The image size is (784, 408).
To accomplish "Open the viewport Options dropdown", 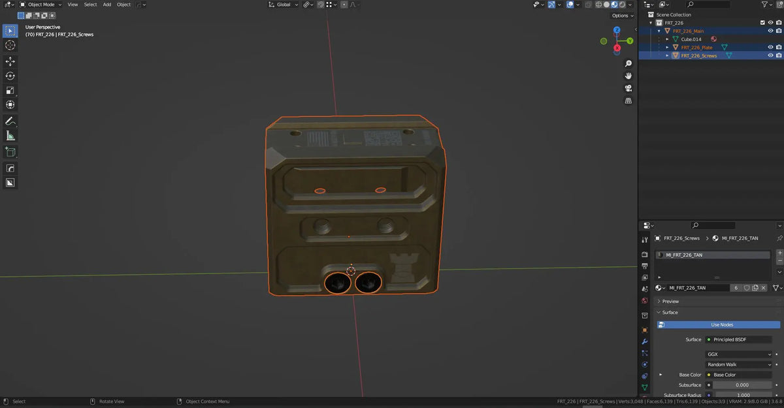I will (x=622, y=16).
